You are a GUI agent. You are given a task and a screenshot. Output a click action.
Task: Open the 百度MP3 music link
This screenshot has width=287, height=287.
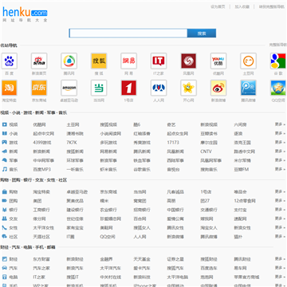[x=41, y=169]
